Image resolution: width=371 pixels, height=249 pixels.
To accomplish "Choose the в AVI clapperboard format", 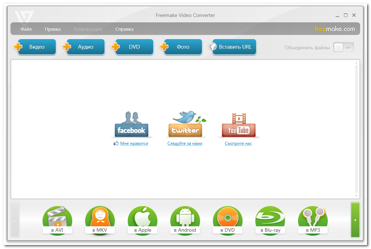I will pyautogui.click(x=57, y=220).
